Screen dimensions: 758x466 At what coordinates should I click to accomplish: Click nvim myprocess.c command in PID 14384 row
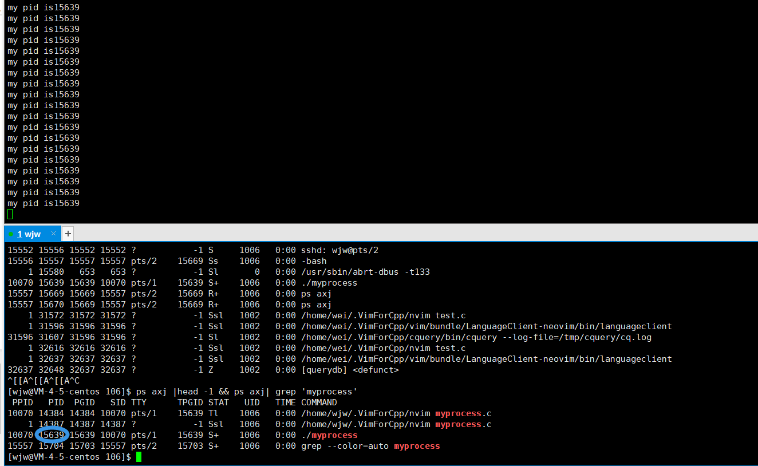tap(396, 413)
